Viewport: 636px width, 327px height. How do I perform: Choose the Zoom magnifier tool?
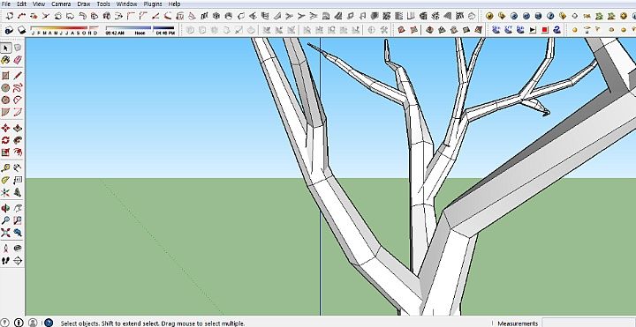[x=5, y=220]
